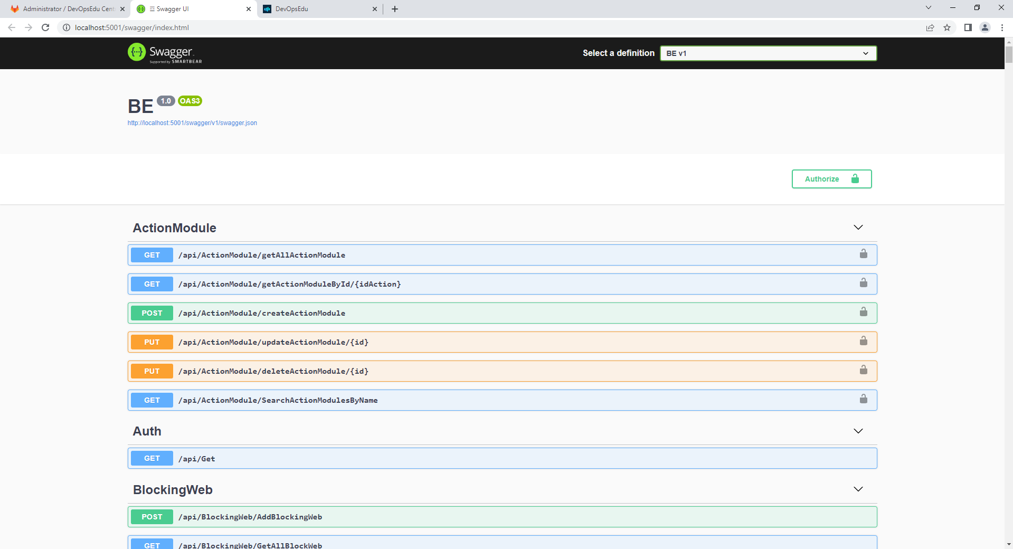The height and width of the screenshot is (549, 1013).
Task: Expand POST AddBlockingWeb endpoint
Action: [x=502, y=517]
